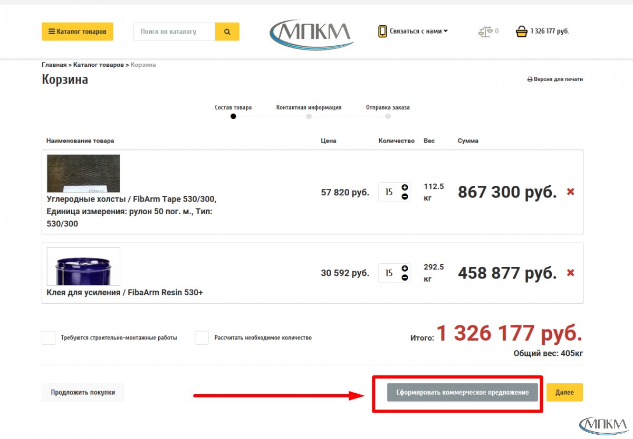Open the FibaArm Resin 530+ product thumbnail

click(x=83, y=266)
